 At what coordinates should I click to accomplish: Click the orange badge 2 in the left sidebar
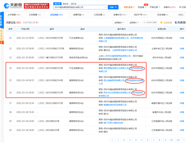click(x=1, y=42)
